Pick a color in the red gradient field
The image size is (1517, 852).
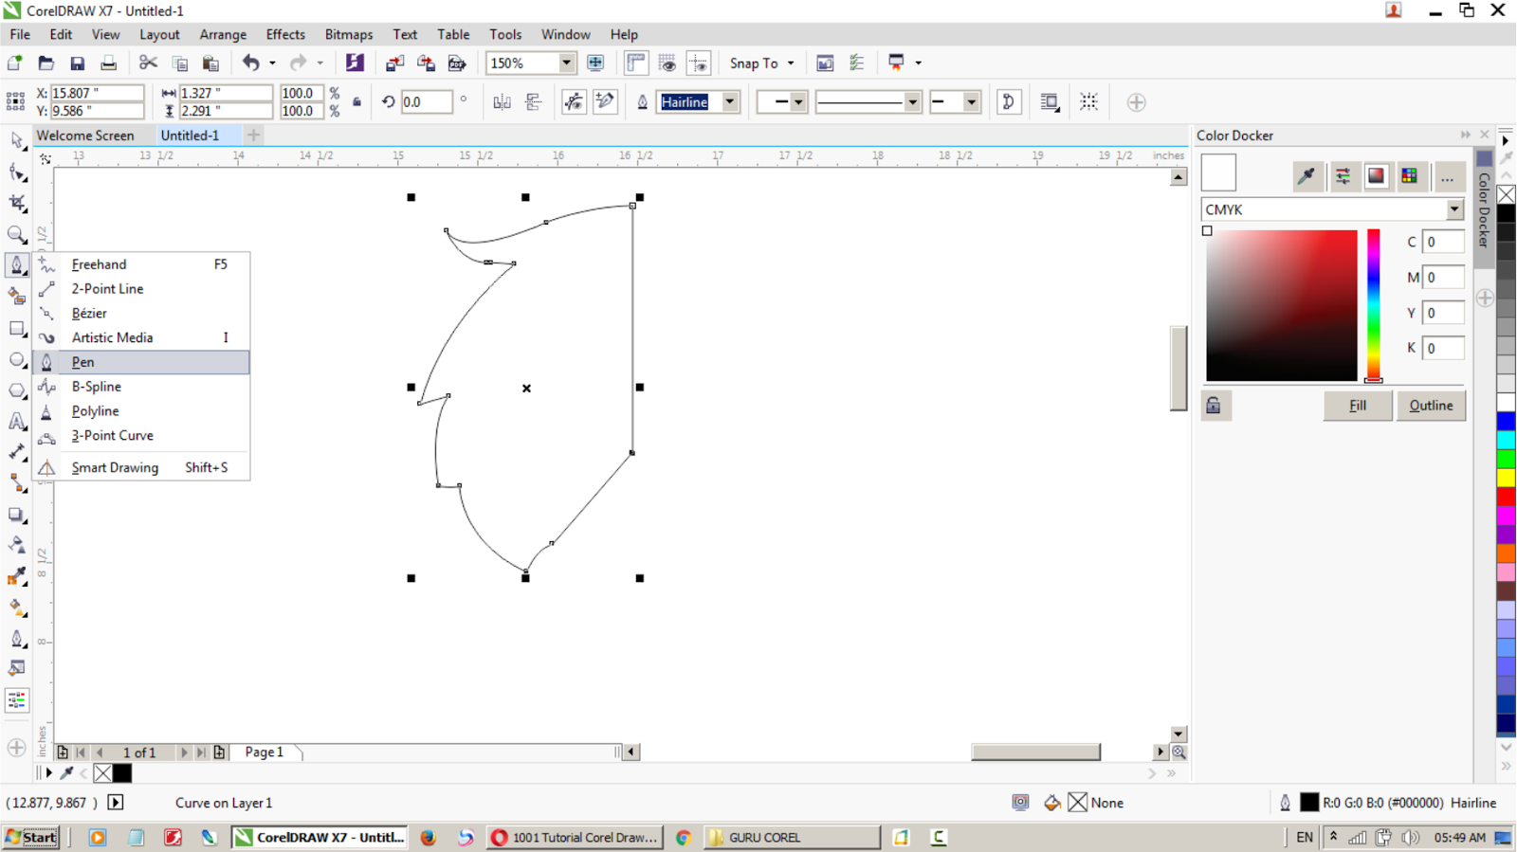(1281, 305)
